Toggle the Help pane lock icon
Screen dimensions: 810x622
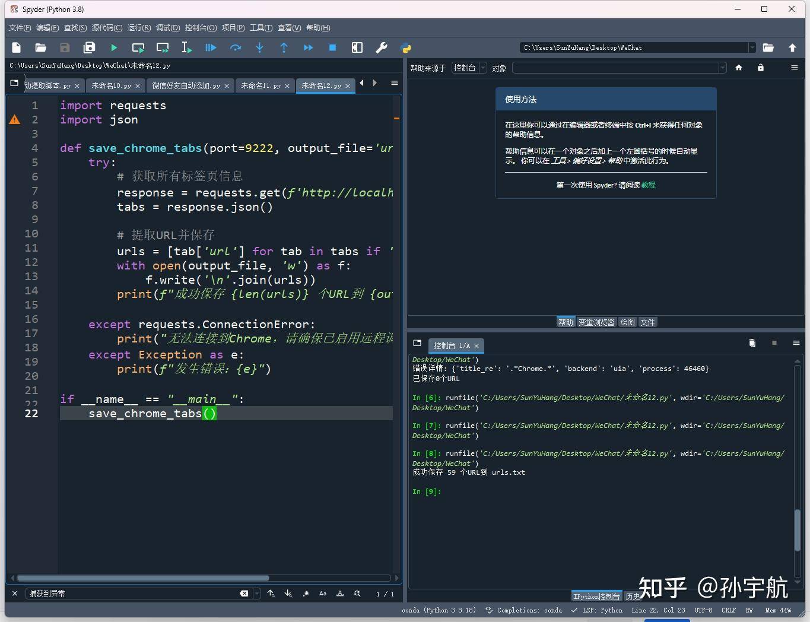pyautogui.click(x=760, y=68)
